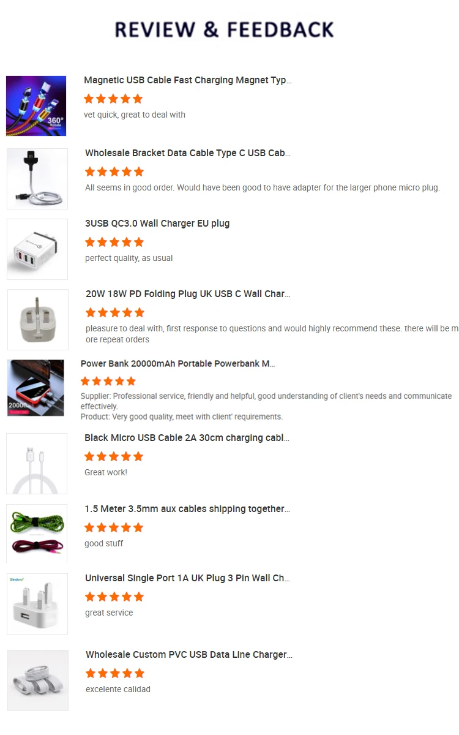Open the Wholesale Custom PVC USB Data Line title
The image size is (459, 735).
click(189, 655)
